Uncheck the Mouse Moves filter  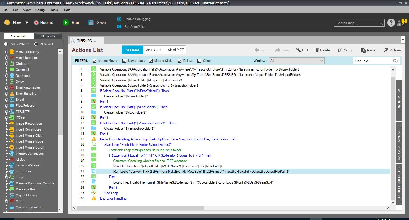95,61
